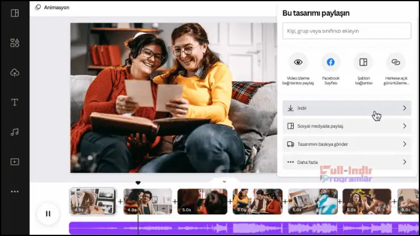This screenshot has height=236, width=420.
Task: Add a page after the second clip
Action: [175, 202]
